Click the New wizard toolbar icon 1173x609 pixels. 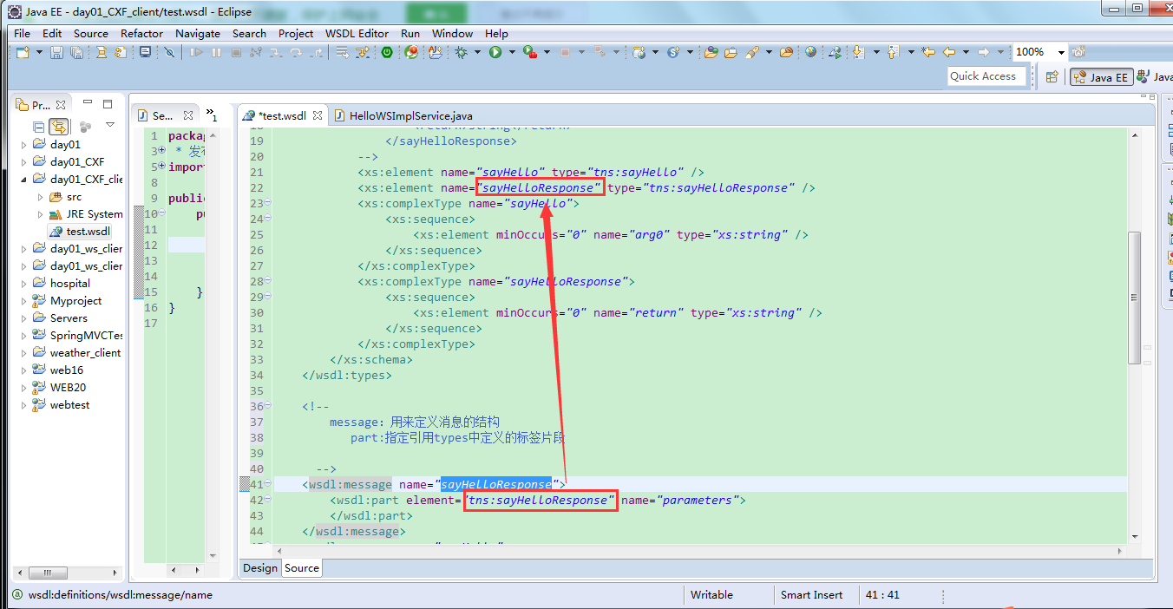pyautogui.click(x=23, y=52)
